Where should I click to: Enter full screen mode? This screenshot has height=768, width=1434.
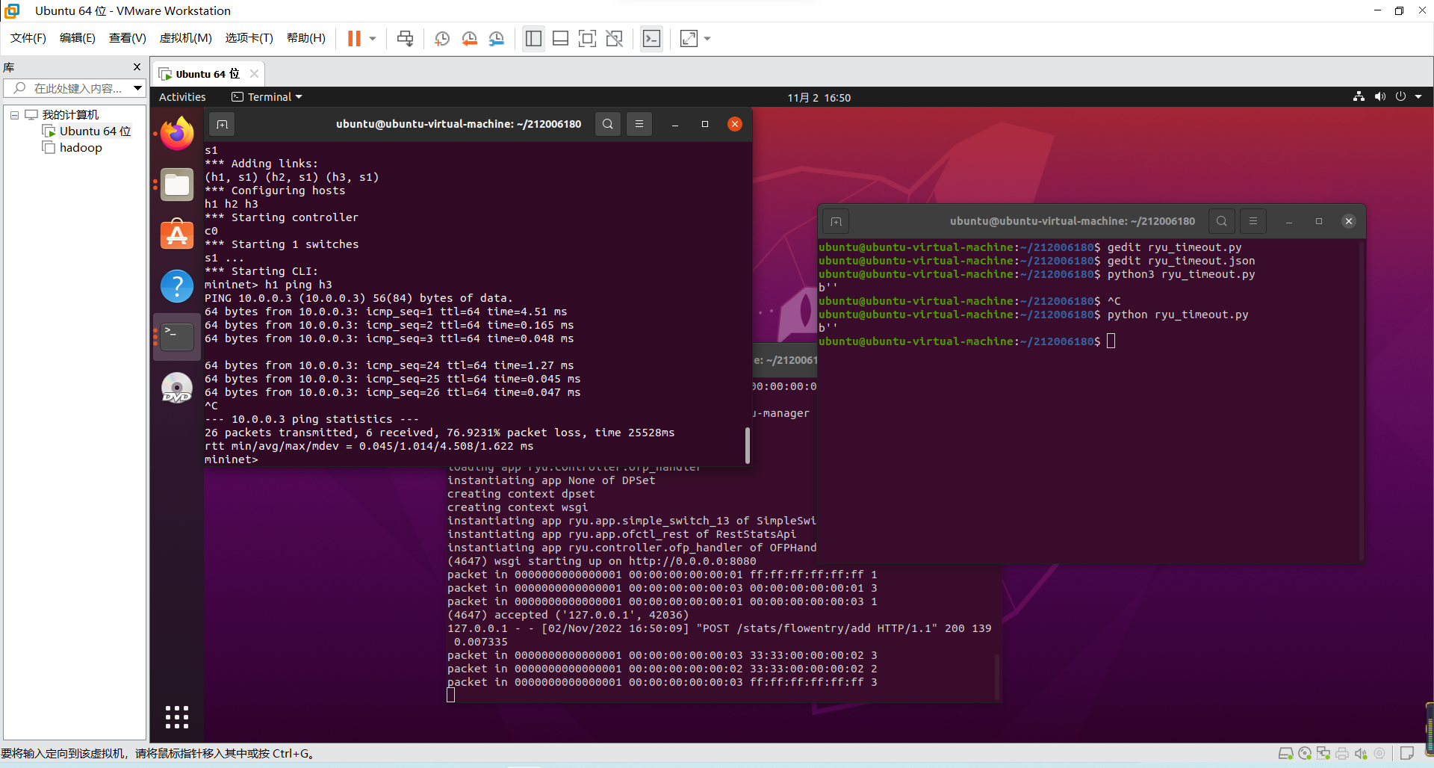pyautogui.click(x=587, y=38)
